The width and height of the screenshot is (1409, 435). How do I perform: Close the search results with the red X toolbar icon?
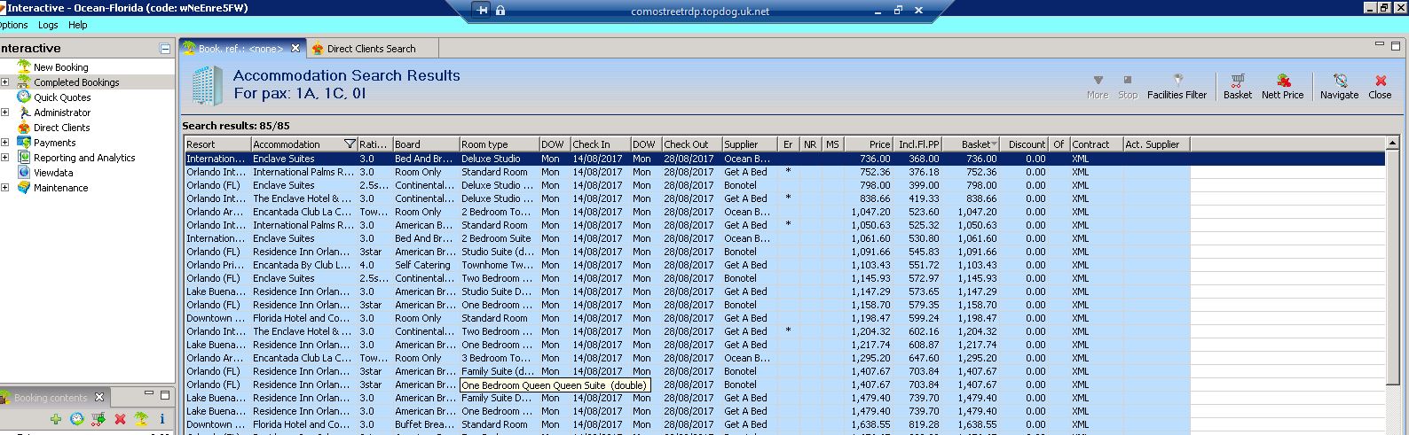[x=1380, y=81]
